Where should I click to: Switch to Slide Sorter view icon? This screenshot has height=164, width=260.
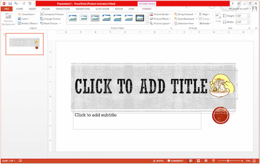click(198, 161)
